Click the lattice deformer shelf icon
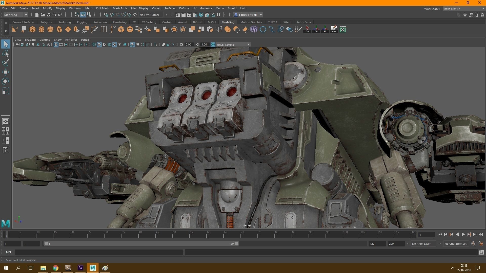Screen dimensions: 486x273 pyautogui.click(x=254, y=30)
